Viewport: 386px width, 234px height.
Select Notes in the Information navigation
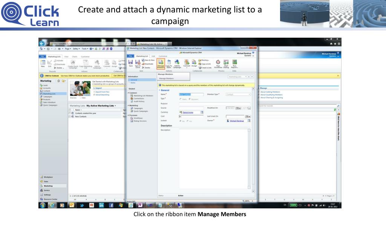pos(133,83)
